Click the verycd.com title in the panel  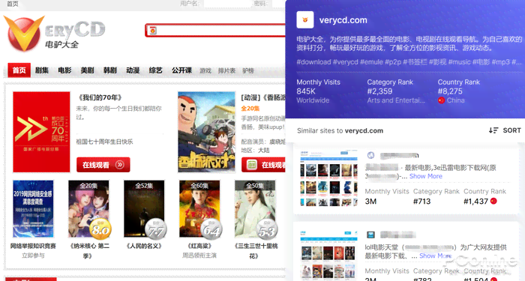tap(343, 20)
